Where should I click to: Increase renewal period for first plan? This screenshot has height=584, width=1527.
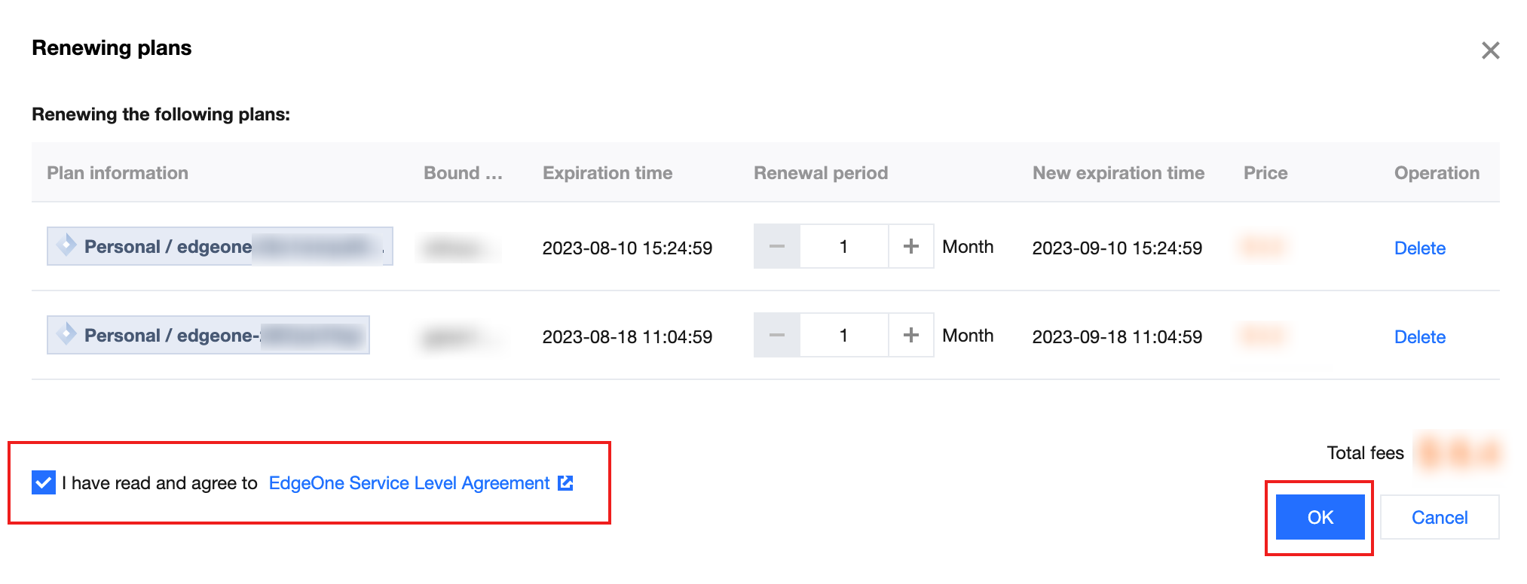pos(910,246)
